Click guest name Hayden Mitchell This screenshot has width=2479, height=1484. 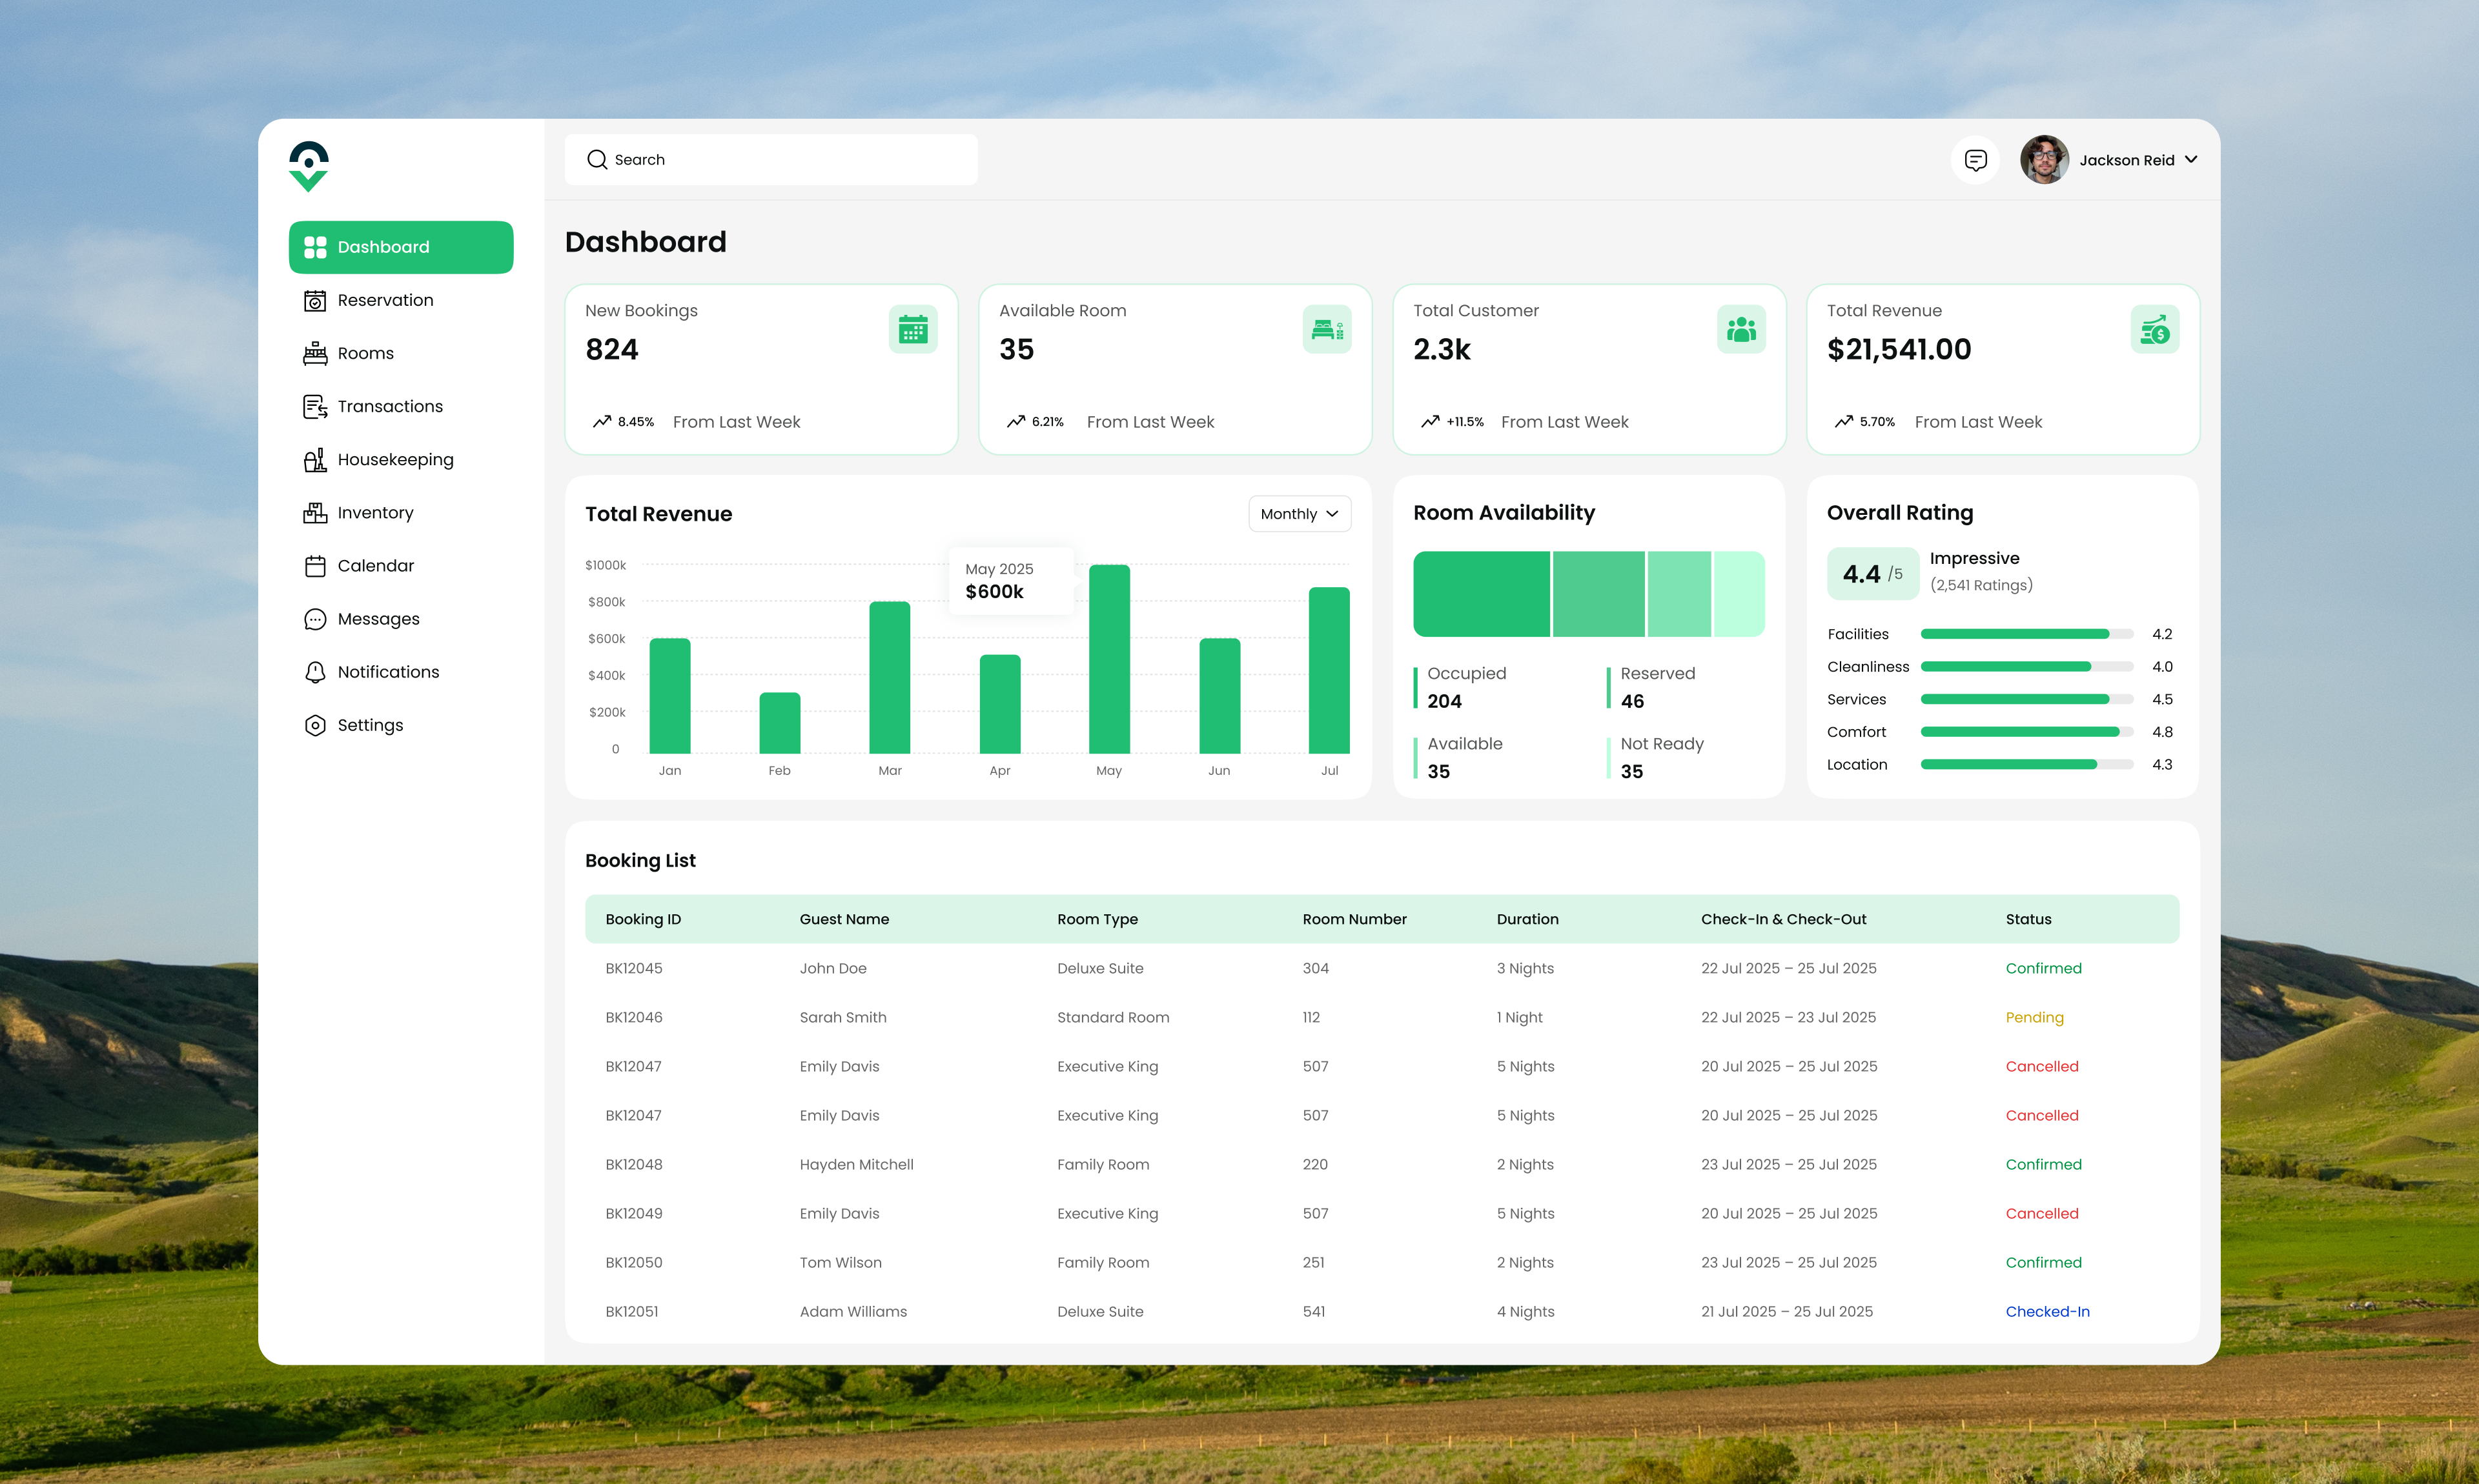[x=856, y=1164]
